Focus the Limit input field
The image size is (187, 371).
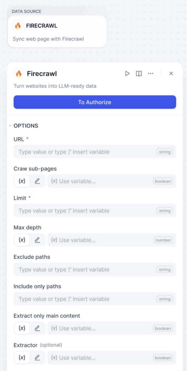pyautogui.click(x=95, y=211)
